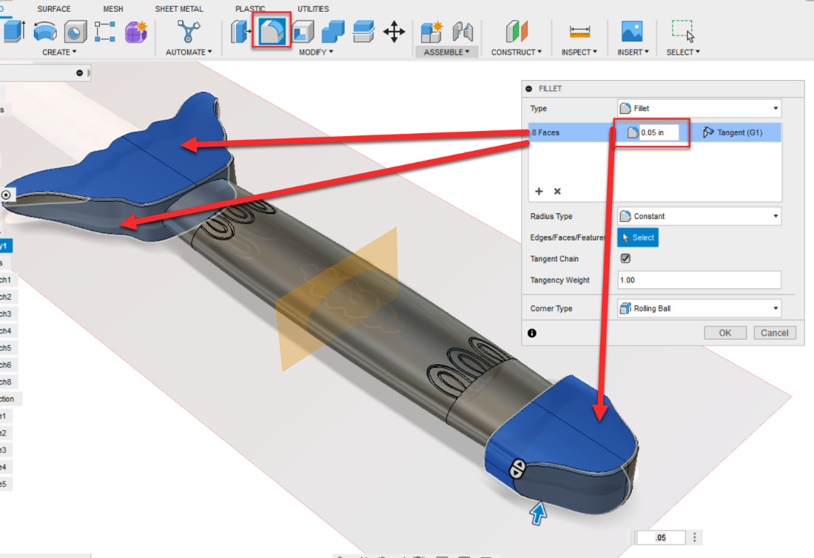Open the Corner Type Rolling Ball dropdown
814x558 pixels.
[x=698, y=308]
